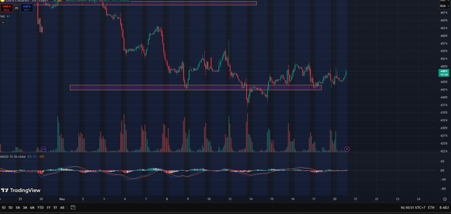Click the May label on time axis
451x214 pixels.
point(62,199)
